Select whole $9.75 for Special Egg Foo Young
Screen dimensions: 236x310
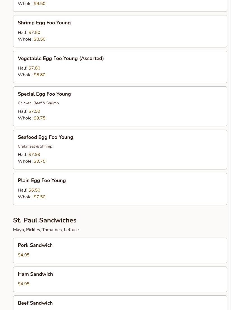pos(39,118)
